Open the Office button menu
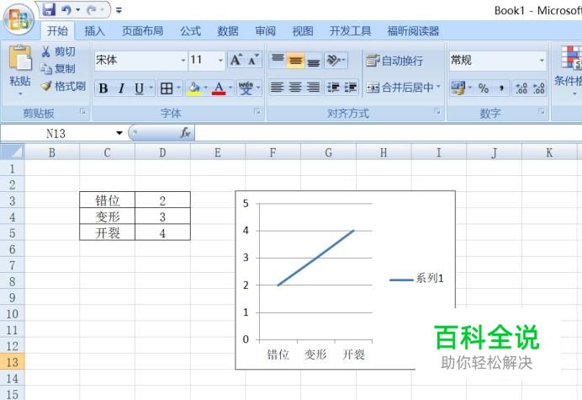Viewport: 582px width, 400px height. [19, 19]
